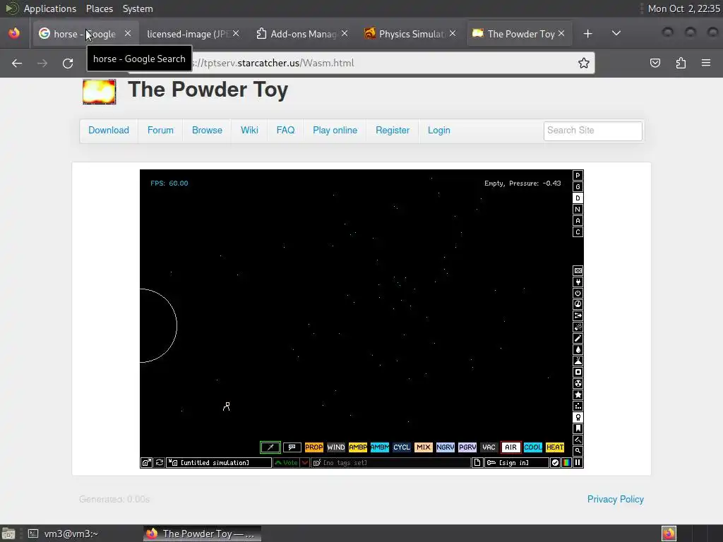Open the Powered Materials menu
Screen dimensions: 723x542
coord(578,293)
